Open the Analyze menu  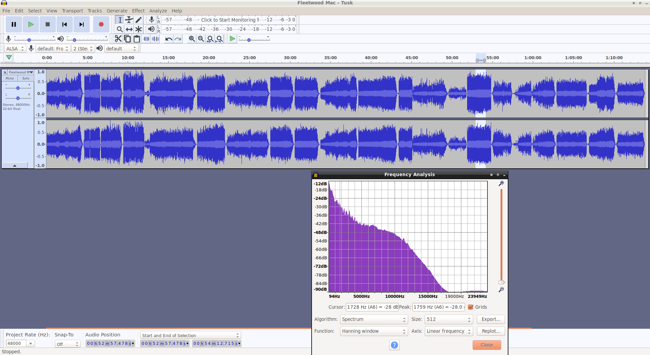pyautogui.click(x=158, y=11)
